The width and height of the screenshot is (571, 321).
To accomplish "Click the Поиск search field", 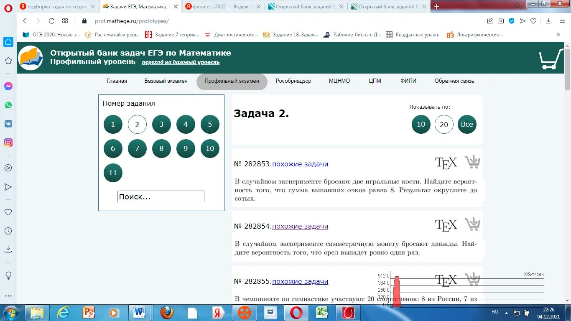I will coord(161,196).
